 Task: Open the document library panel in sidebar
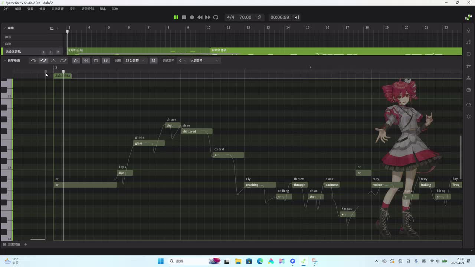(469, 54)
